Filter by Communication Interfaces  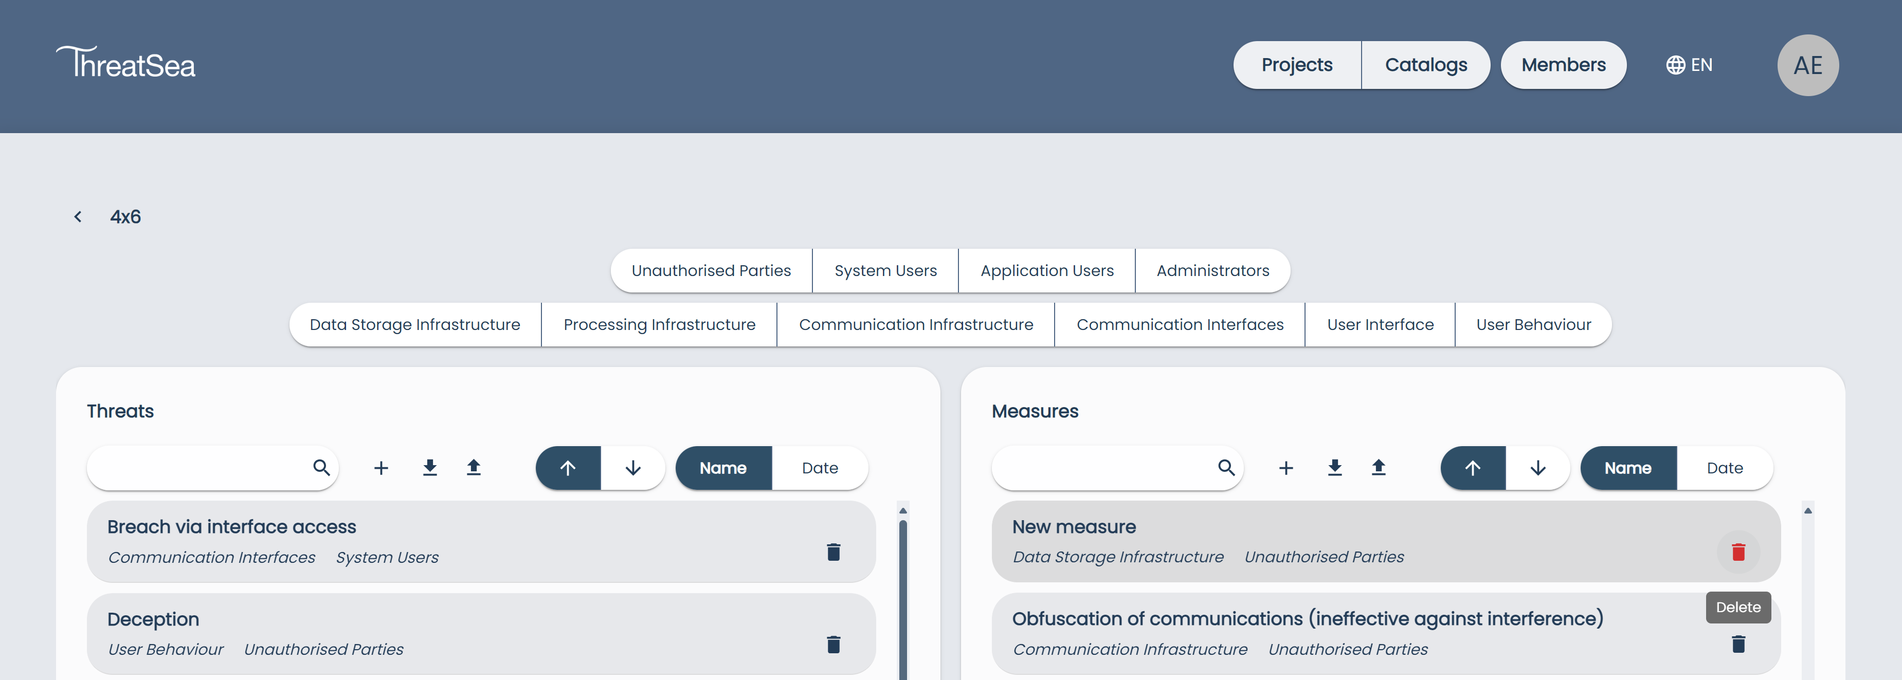[1179, 325]
